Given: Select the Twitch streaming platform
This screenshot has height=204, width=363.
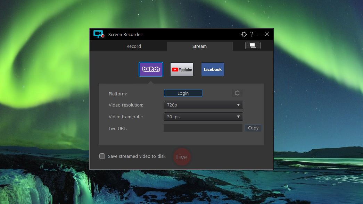Looking at the screenshot, I should click(x=151, y=69).
